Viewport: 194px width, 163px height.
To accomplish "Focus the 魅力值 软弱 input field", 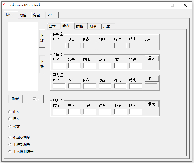I will pos(136,112).
